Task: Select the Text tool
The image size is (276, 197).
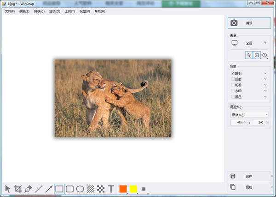Action: [111, 189]
